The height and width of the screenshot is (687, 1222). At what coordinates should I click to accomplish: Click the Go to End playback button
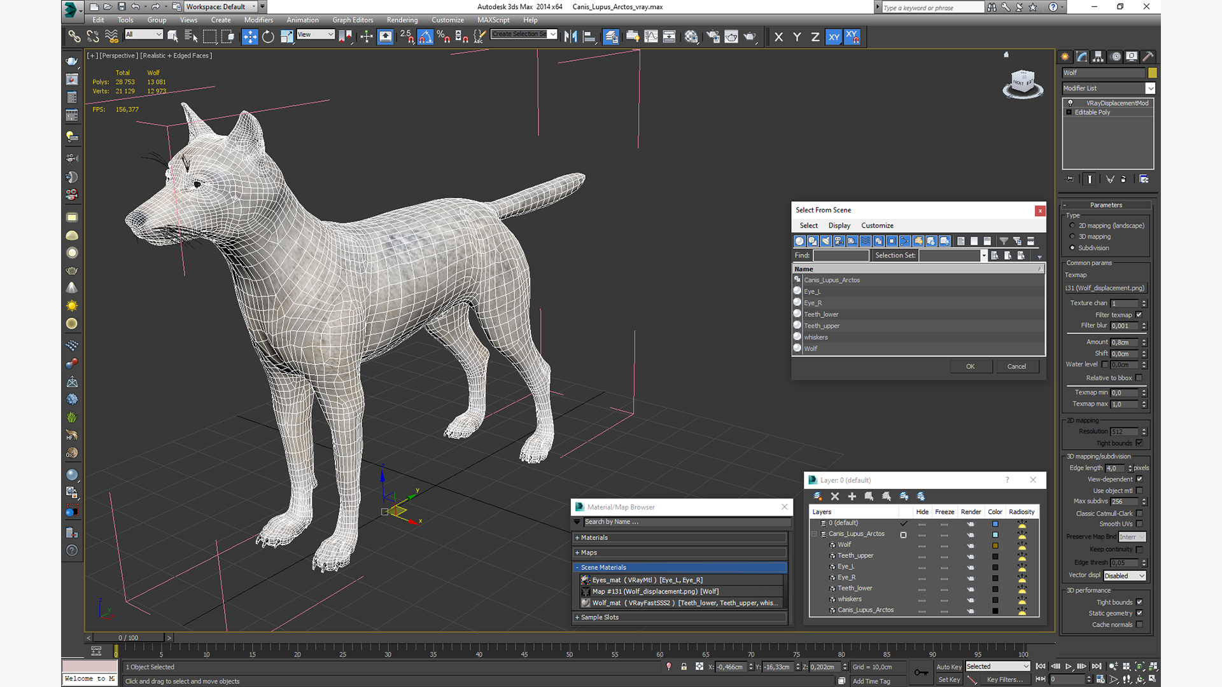point(1096,666)
